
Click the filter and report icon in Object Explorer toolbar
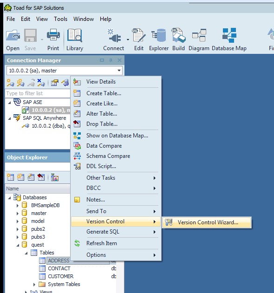point(55,177)
